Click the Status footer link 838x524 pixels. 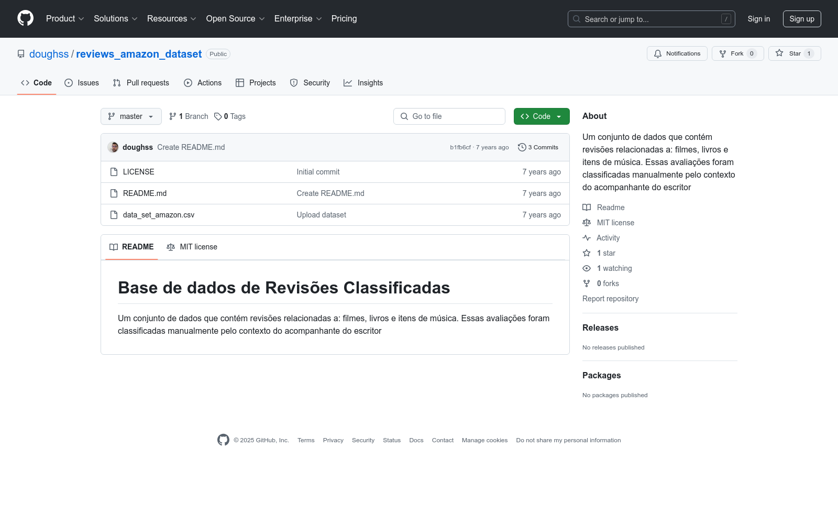click(392, 440)
